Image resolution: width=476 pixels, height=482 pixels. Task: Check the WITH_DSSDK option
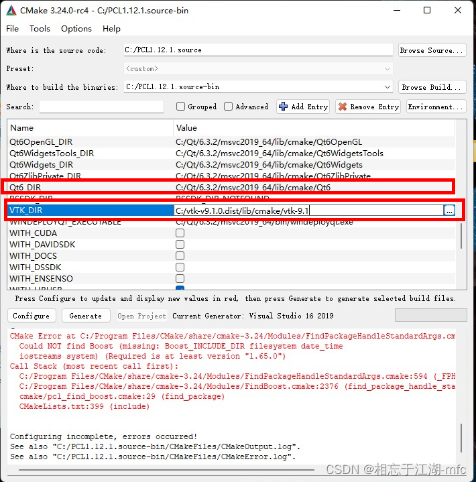[x=180, y=267]
